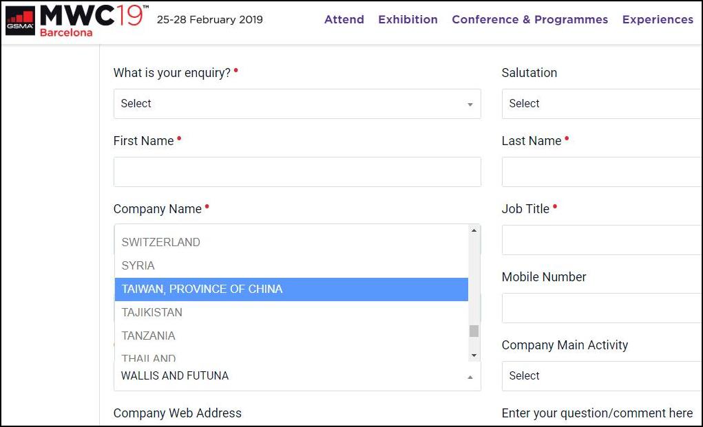Select TAIWAN, PROVINCE OF CHINA option
The height and width of the screenshot is (427, 703).
point(202,289)
